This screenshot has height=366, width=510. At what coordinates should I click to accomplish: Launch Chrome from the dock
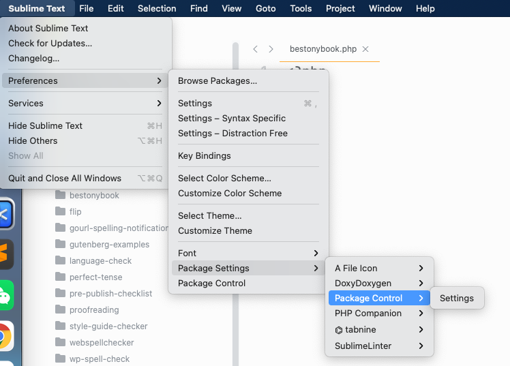5,336
